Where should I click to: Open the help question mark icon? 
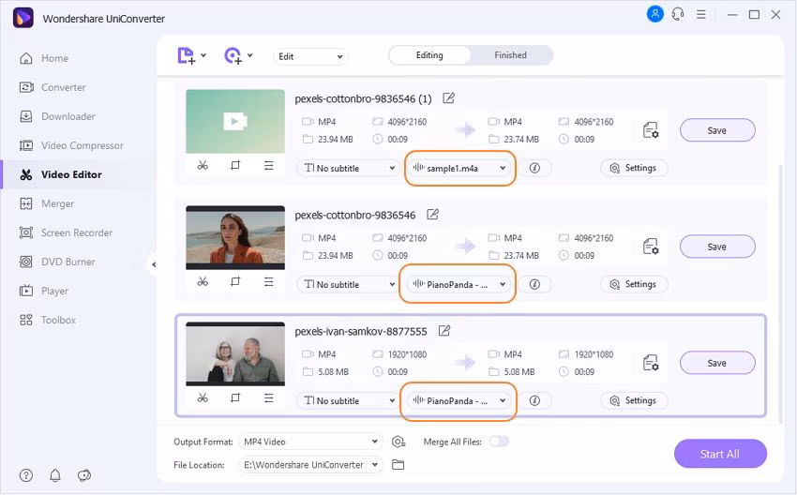[x=26, y=475]
